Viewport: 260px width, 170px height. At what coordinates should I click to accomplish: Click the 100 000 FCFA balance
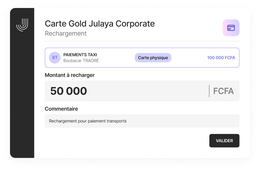(221, 58)
